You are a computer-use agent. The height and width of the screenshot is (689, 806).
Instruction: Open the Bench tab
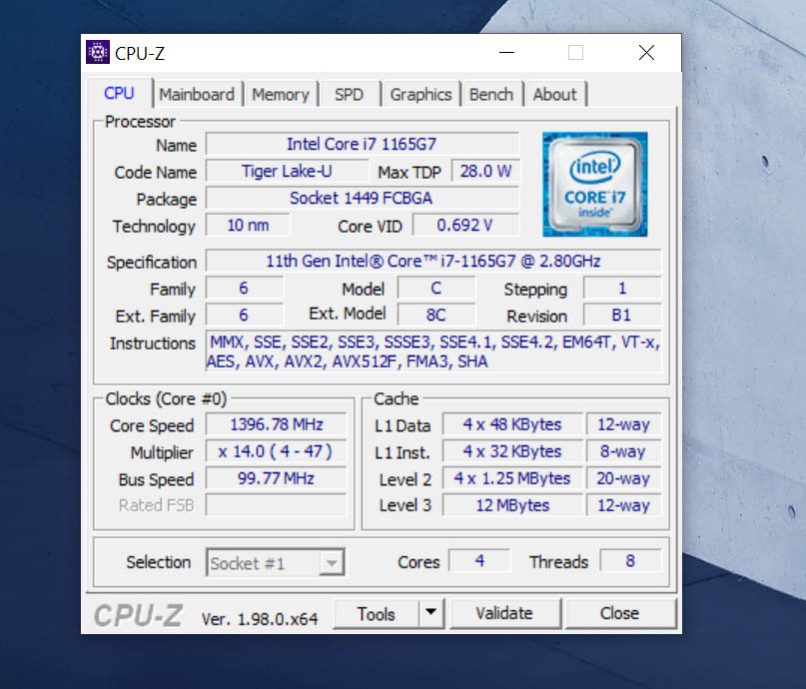[491, 95]
